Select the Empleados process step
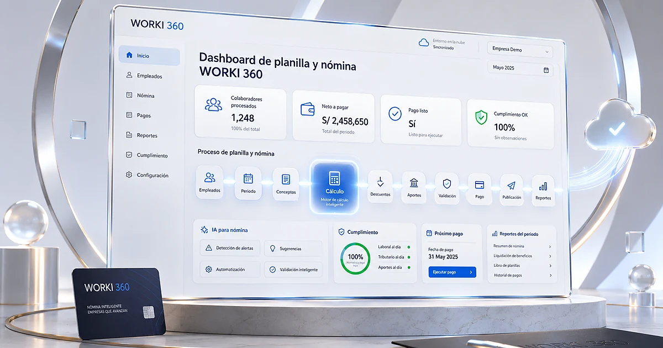The image size is (663, 348). [x=210, y=182]
